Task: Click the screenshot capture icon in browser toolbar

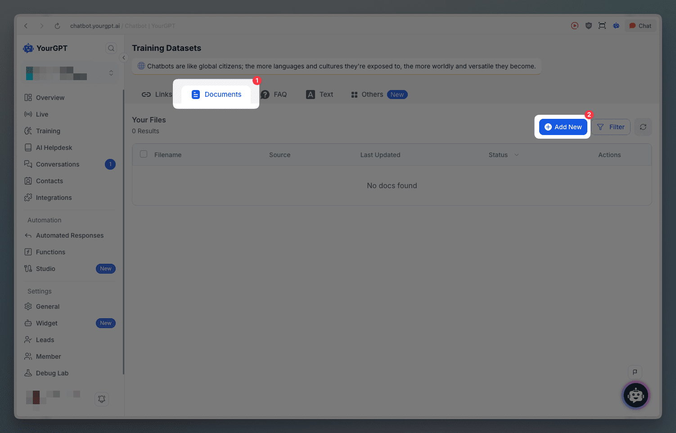Action: [x=602, y=26]
